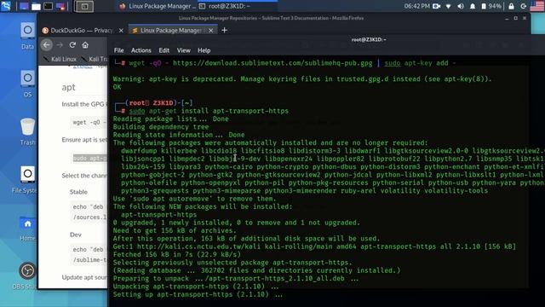
Task: Click 'Fetched 156 kB in 7s' terminal line
Action: coord(176,254)
